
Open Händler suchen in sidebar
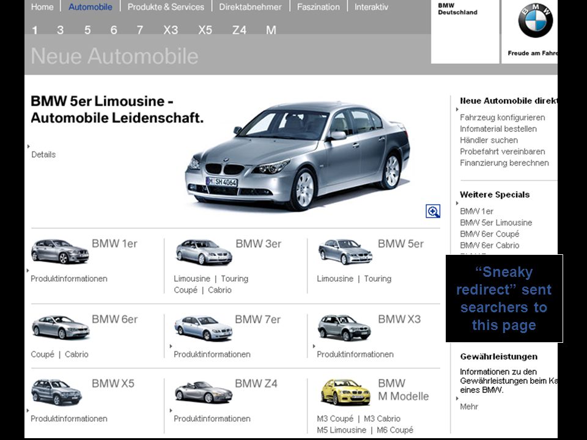coord(489,141)
